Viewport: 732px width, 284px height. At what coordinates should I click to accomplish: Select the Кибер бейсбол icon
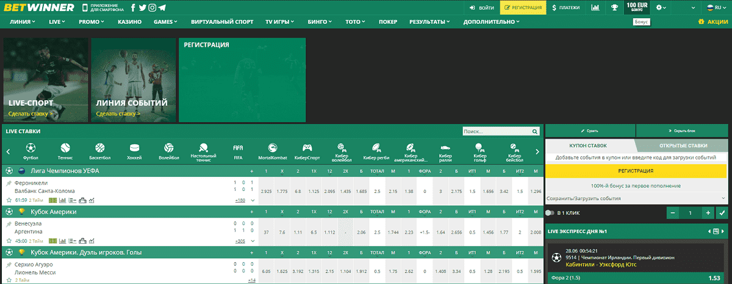coord(514,147)
